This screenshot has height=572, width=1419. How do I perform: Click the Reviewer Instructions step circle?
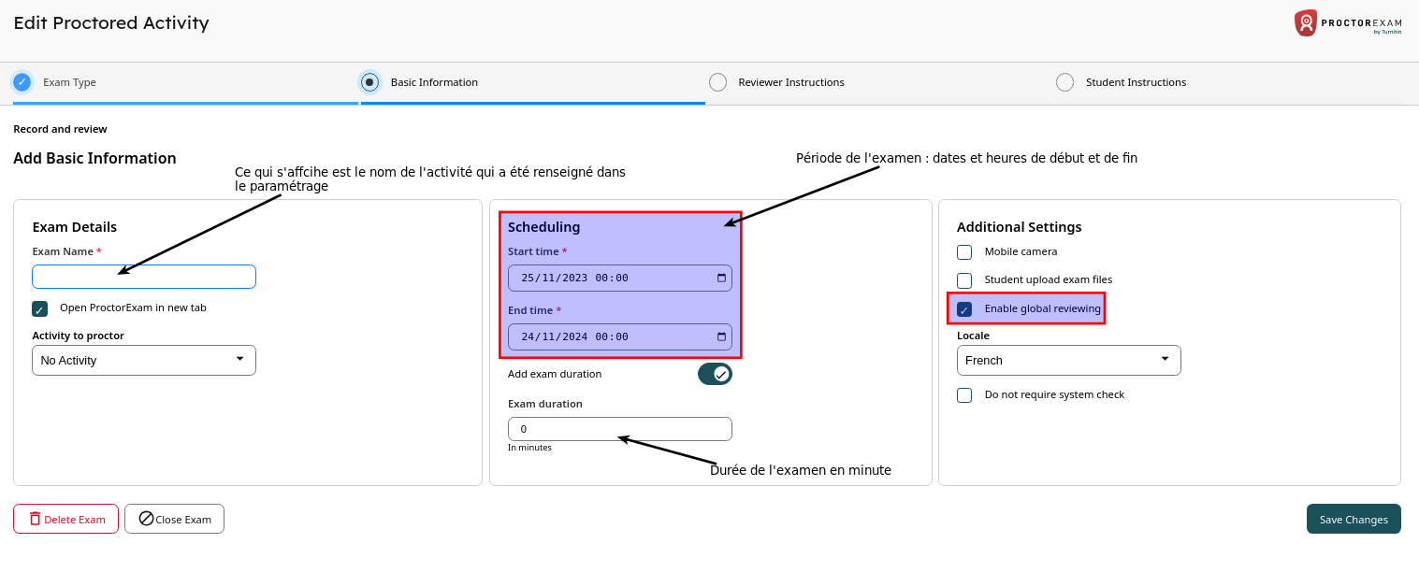tap(717, 82)
